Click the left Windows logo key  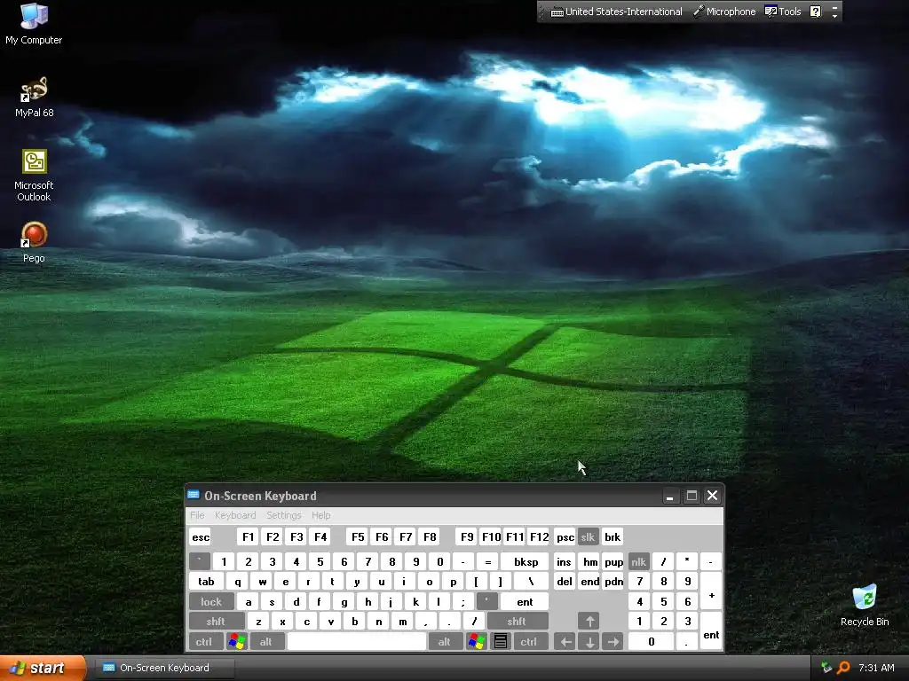click(237, 642)
